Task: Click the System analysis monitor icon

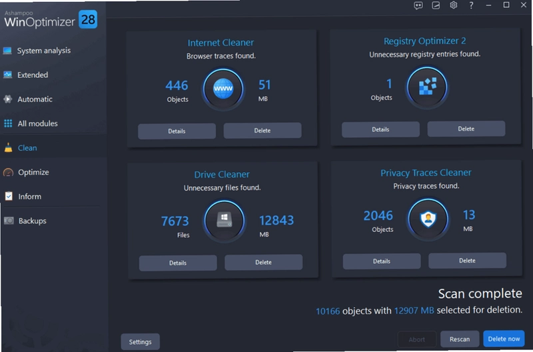Action: click(7, 51)
